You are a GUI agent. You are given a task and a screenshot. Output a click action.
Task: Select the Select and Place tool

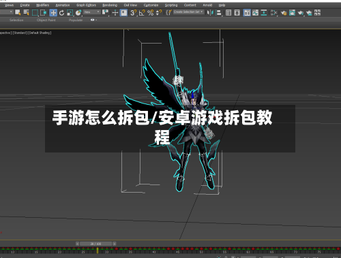tap(78, 13)
